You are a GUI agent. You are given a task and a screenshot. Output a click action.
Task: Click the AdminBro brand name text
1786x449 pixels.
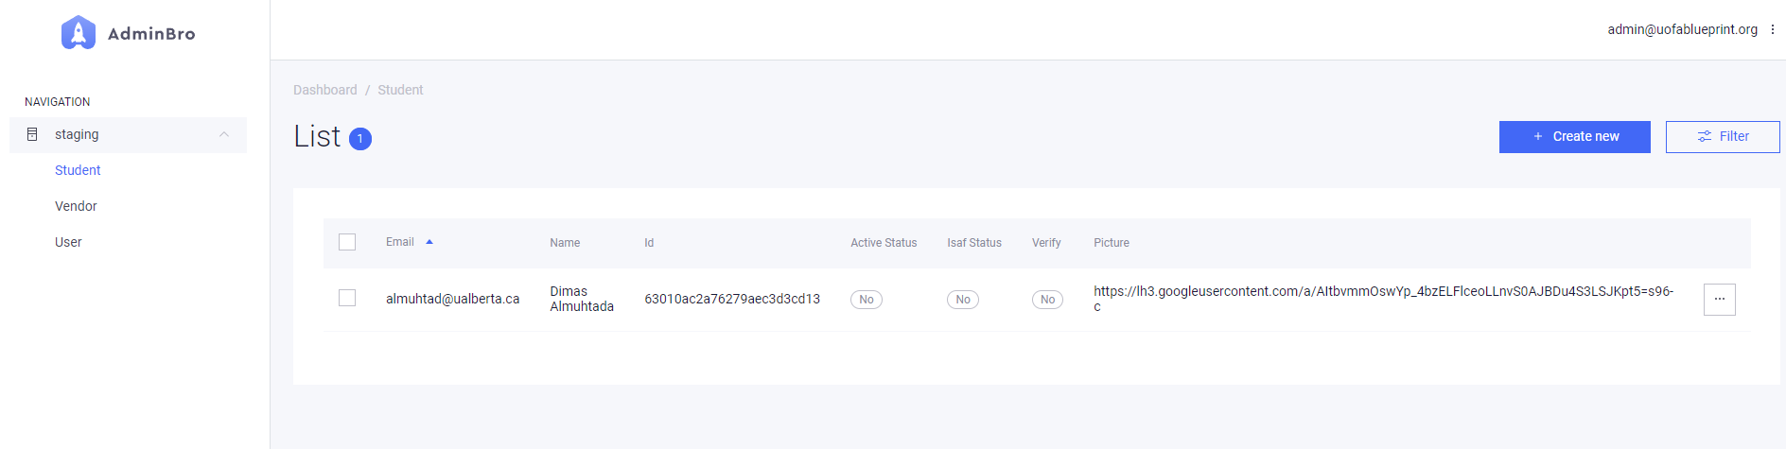coord(151,34)
